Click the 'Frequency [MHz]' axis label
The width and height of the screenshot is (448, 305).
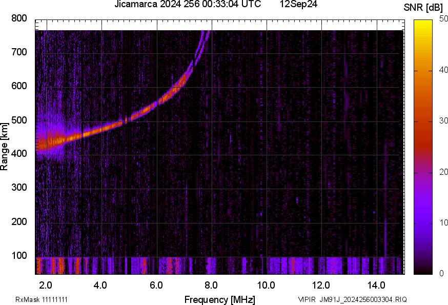[x=220, y=300]
